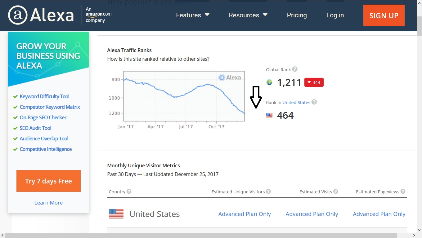The image size is (422, 238).
Task: Click Try 7 days Free button
Action: pyautogui.click(x=48, y=181)
